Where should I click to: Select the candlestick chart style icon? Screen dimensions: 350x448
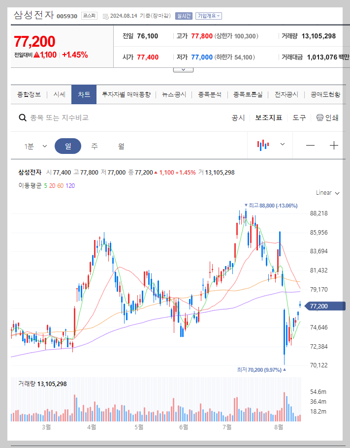263,145
